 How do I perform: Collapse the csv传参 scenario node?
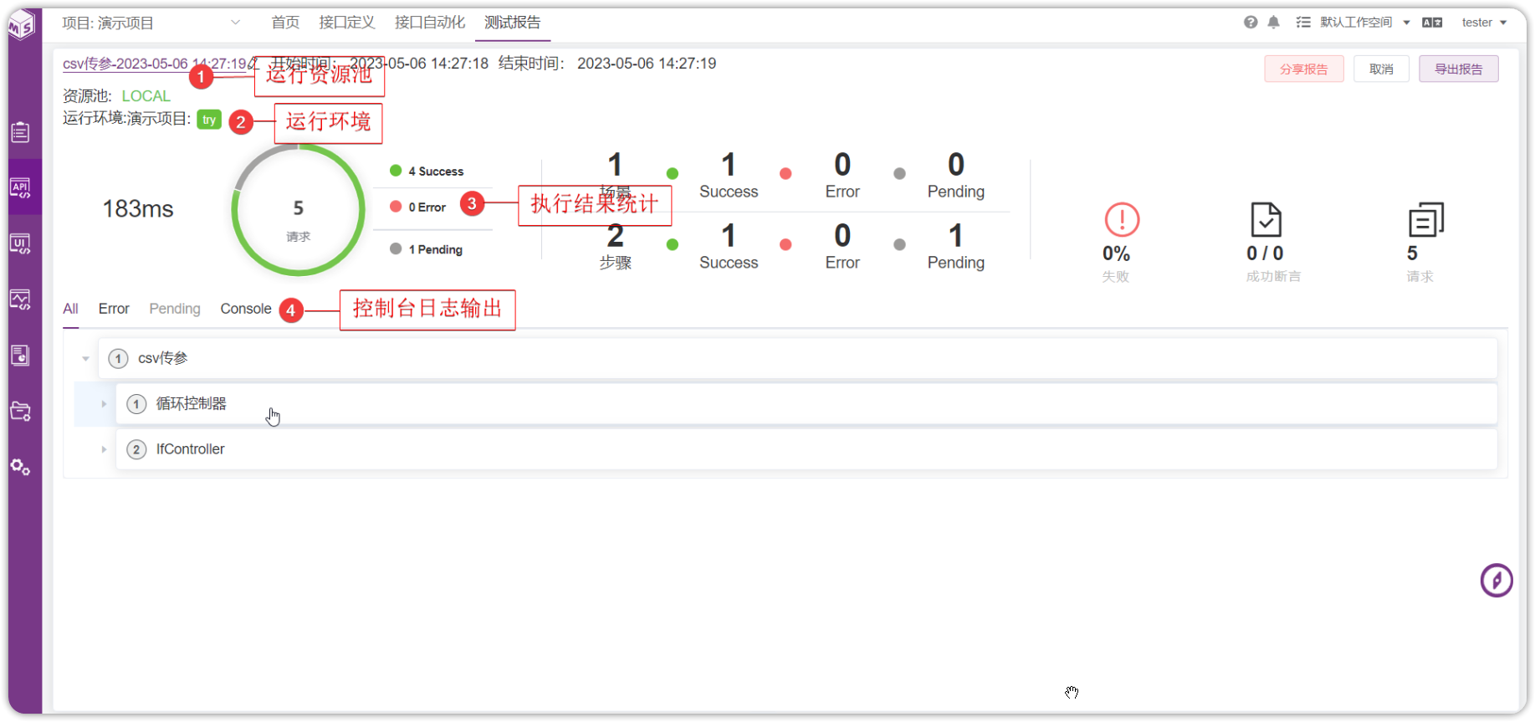click(85, 359)
